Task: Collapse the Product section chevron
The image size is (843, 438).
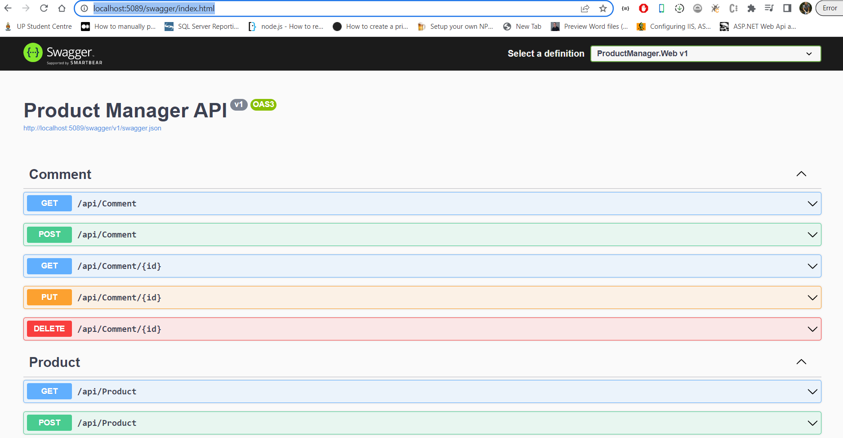Action: (801, 362)
